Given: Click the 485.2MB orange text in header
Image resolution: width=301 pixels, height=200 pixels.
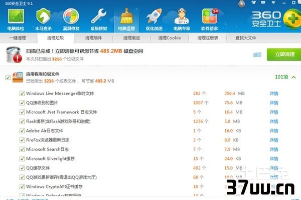Looking at the screenshot, I should click(111, 51).
